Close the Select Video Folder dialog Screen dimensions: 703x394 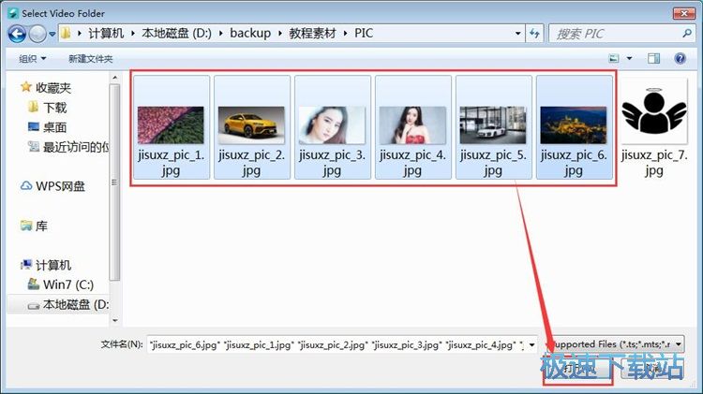tap(683, 13)
